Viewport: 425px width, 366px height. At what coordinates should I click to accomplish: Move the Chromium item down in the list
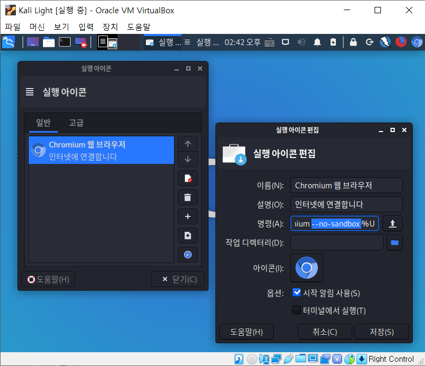coord(188,159)
